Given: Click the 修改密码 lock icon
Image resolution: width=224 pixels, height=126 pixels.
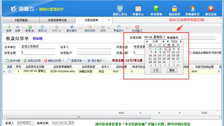Looking at the screenshot, I should click(x=174, y=8).
